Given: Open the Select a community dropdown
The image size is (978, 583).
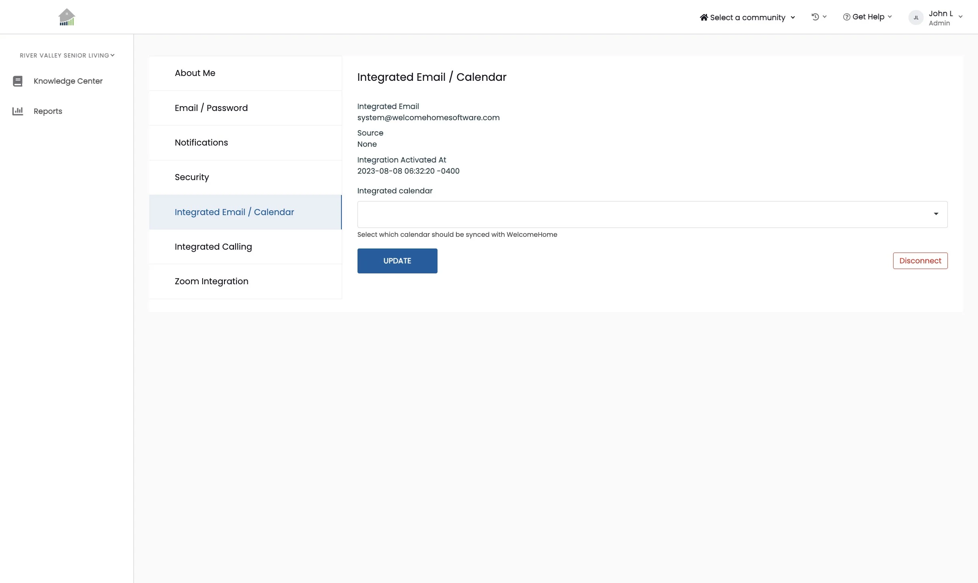Looking at the screenshot, I should [748, 17].
